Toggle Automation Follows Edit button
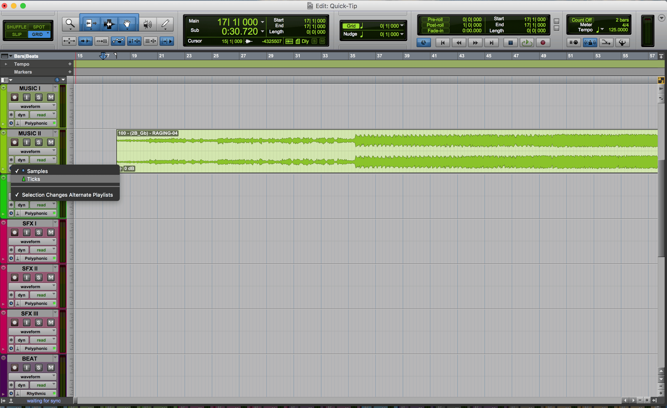This screenshot has height=408, width=667. [118, 41]
